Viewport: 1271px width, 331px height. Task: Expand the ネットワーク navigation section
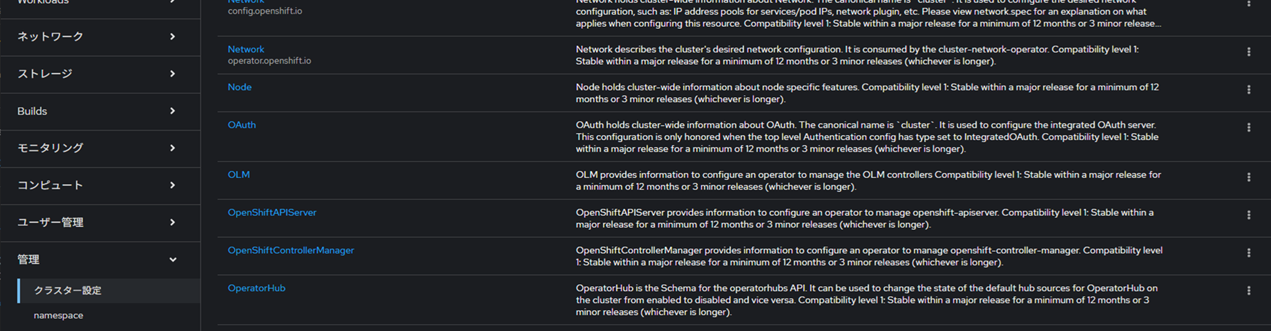[x=97, y=37]
